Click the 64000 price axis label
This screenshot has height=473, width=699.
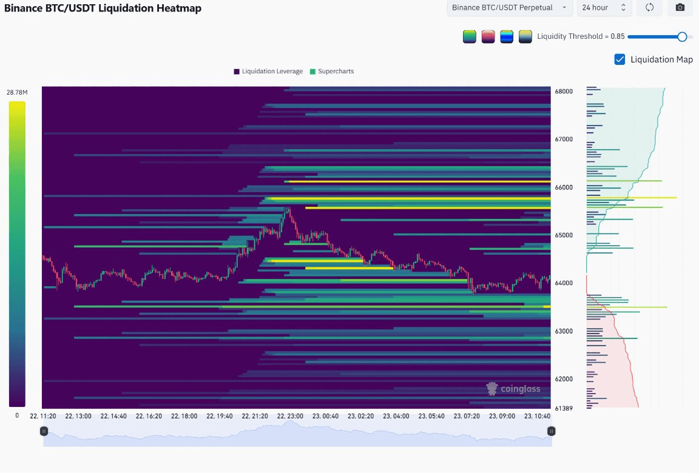click(564, 283)
